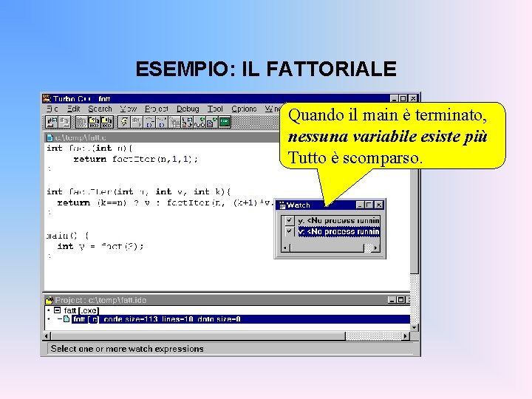Select the highlighted 'No process runnin' watch entry
The image size is (532, 399).
338,231
